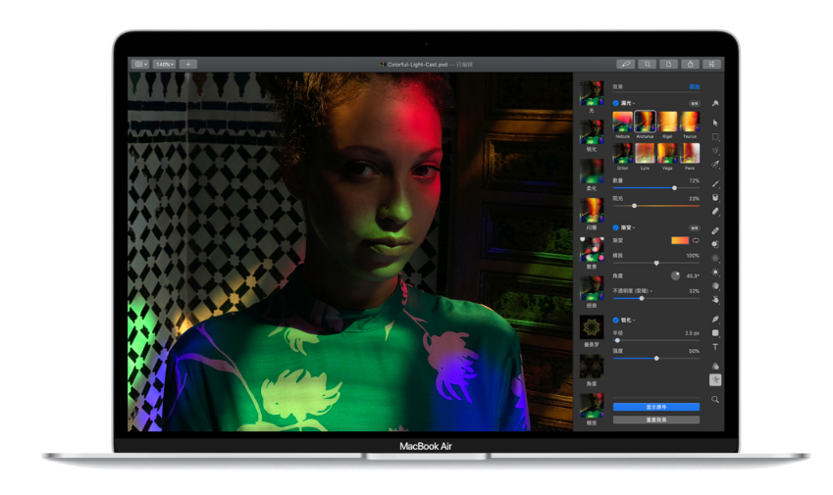The height and width of the screenshot is (495, 833).
Task: Open the 不透明度 blend mode dropdown
Action: pyautogui.click(x=633, y=291)
